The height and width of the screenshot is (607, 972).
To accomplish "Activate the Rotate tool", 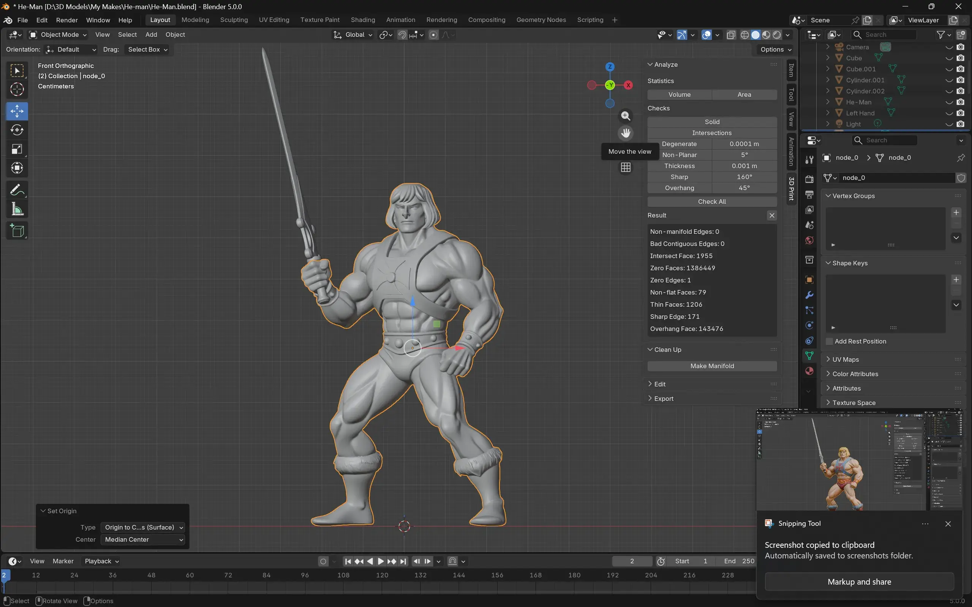I will point(17,130).
